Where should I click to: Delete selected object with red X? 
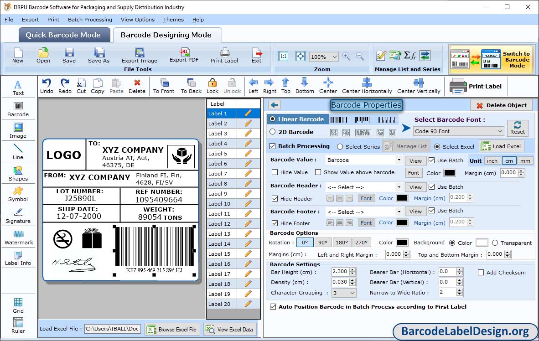coord(137,86)
